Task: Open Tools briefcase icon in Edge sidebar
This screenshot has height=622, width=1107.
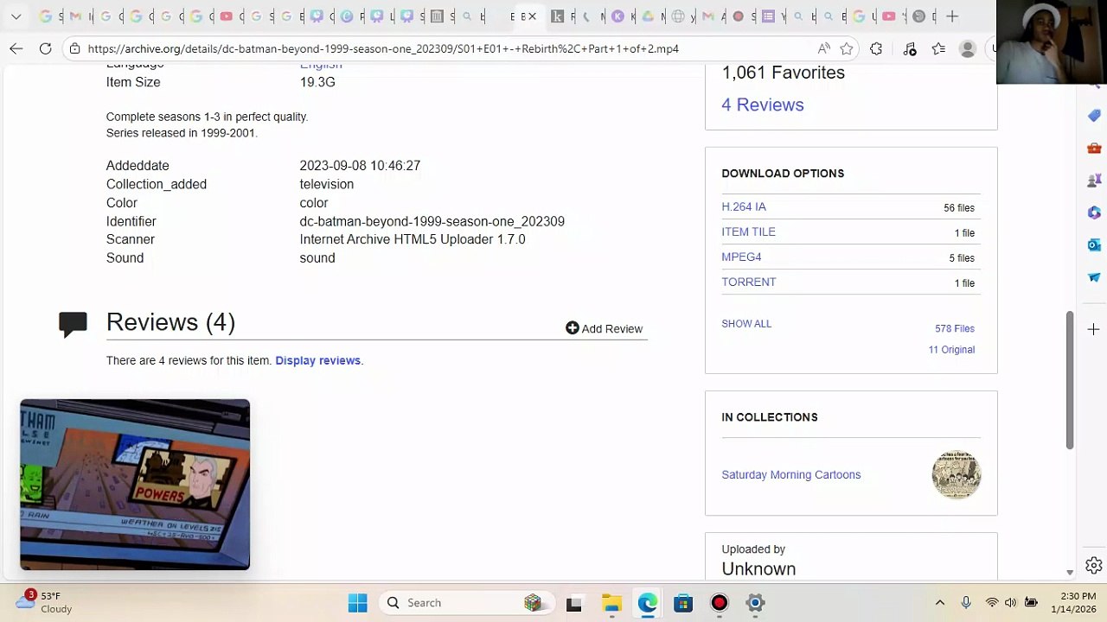Action: [x=1094, y=148]
